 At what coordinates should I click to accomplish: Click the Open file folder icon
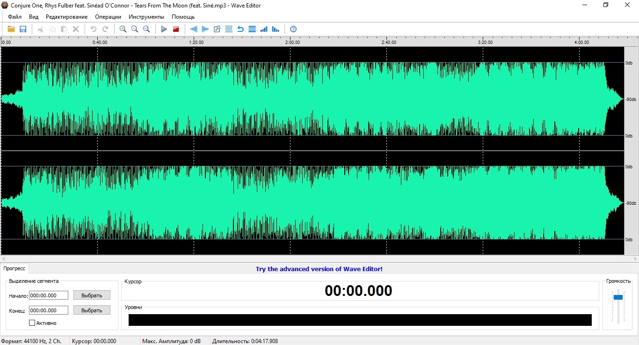click(11, 29)
